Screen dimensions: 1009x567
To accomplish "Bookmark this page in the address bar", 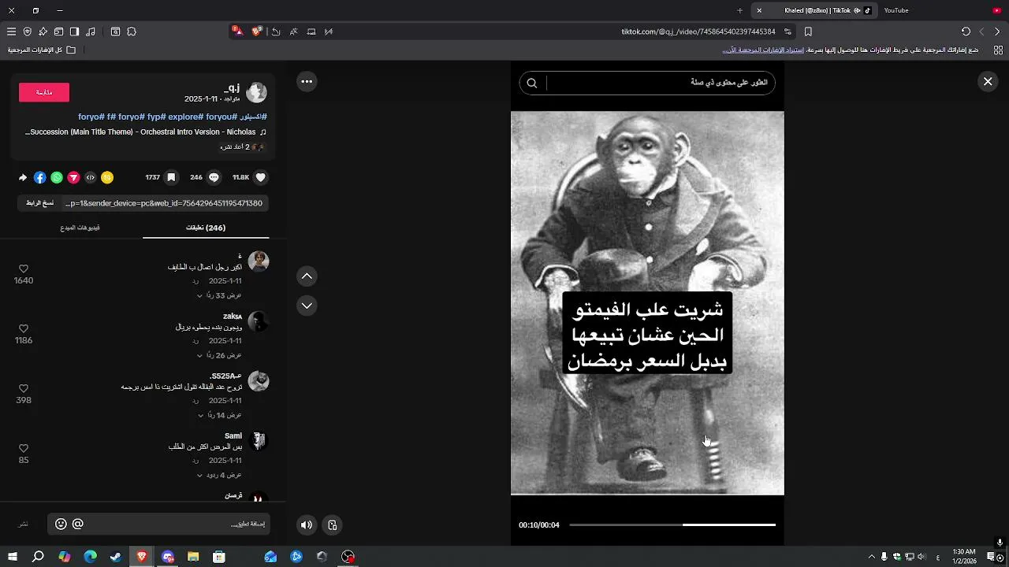I will tap(808, 31).
